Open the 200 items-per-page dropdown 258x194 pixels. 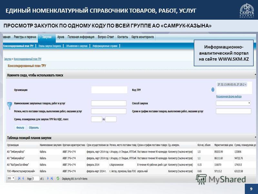(11, 178)
